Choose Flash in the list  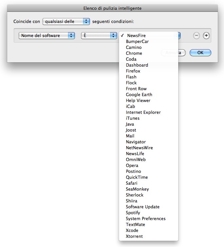point(148,77)
